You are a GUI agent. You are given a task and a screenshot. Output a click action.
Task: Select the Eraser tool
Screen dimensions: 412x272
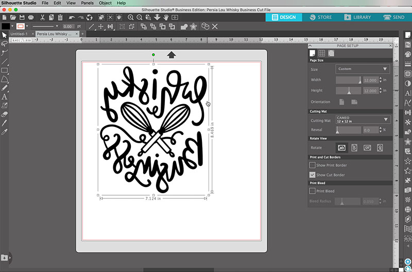click(4, 114)
